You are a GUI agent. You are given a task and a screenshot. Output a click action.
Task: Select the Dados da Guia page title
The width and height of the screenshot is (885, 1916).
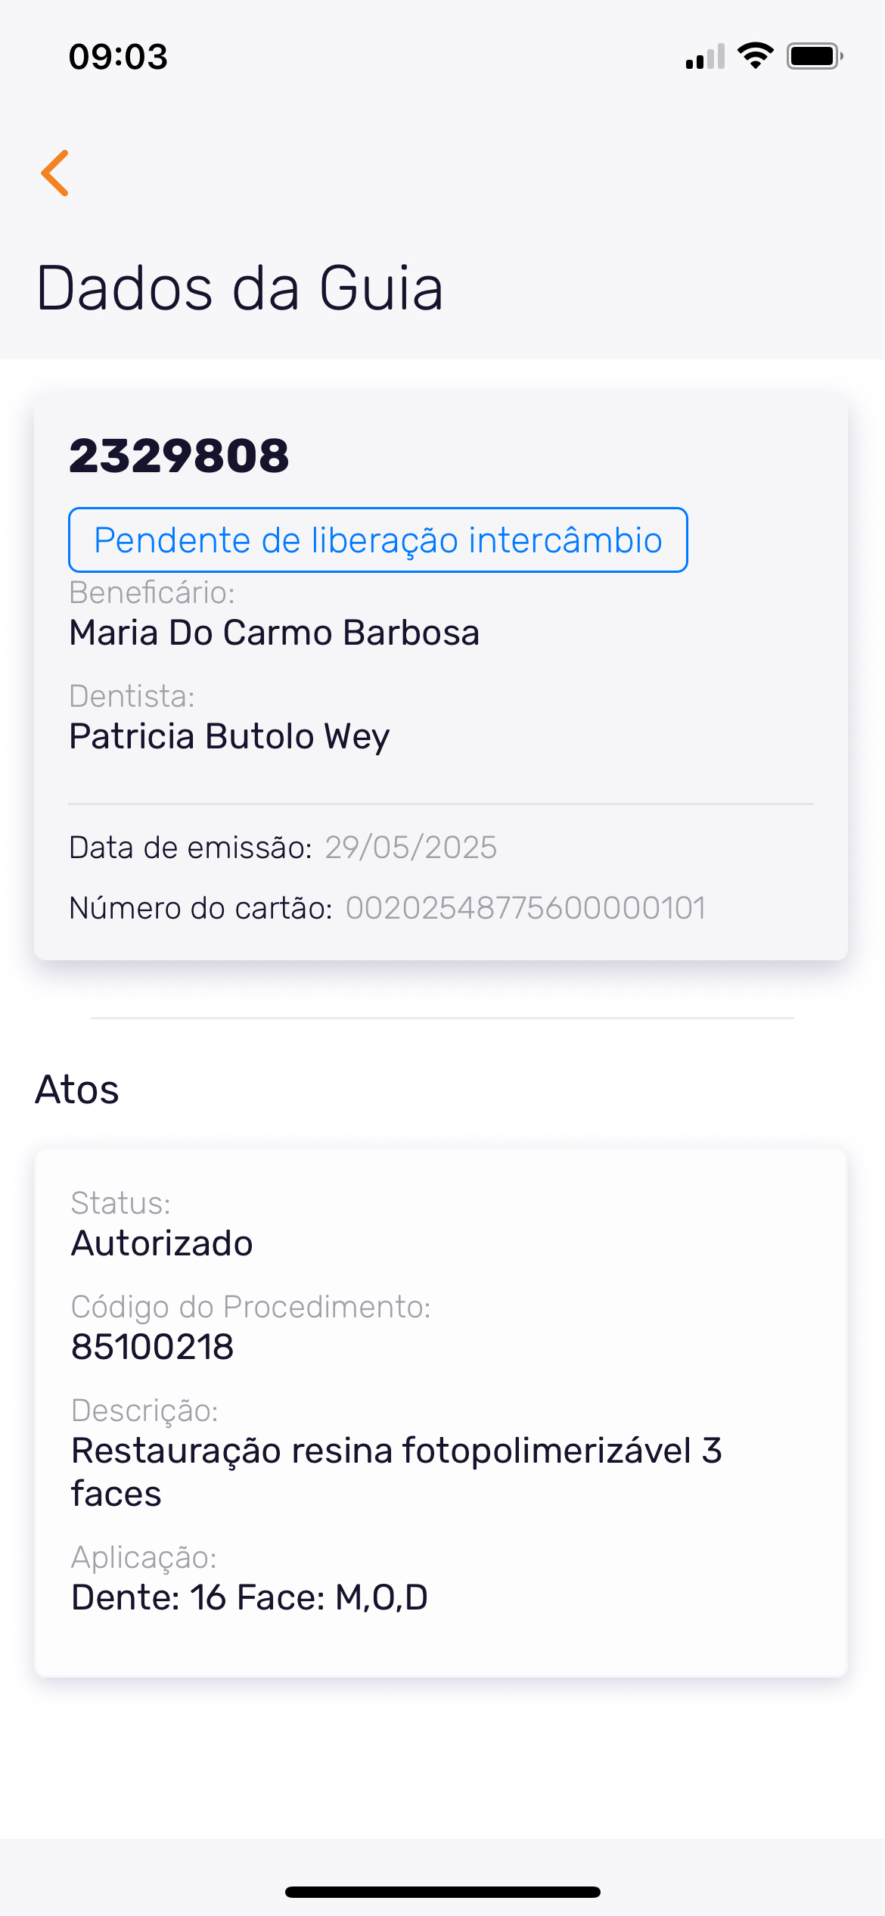[x=240, y=288]
